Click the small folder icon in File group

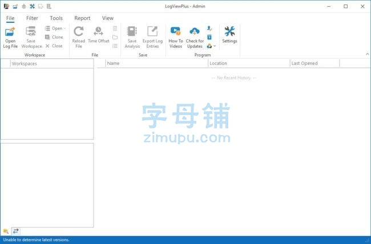115,38
